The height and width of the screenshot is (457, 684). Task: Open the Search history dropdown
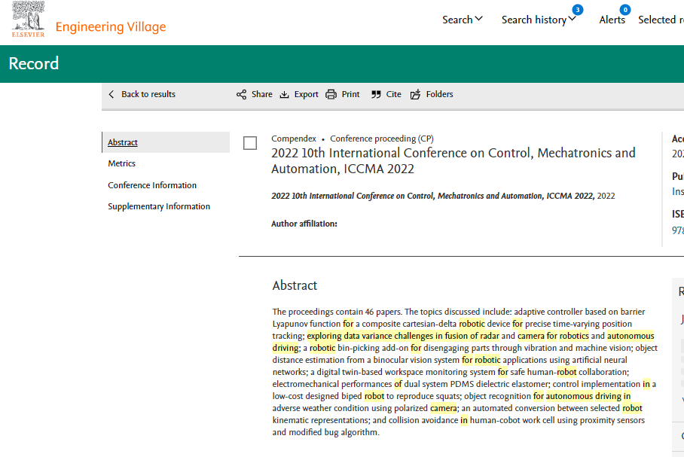(538, 20)
